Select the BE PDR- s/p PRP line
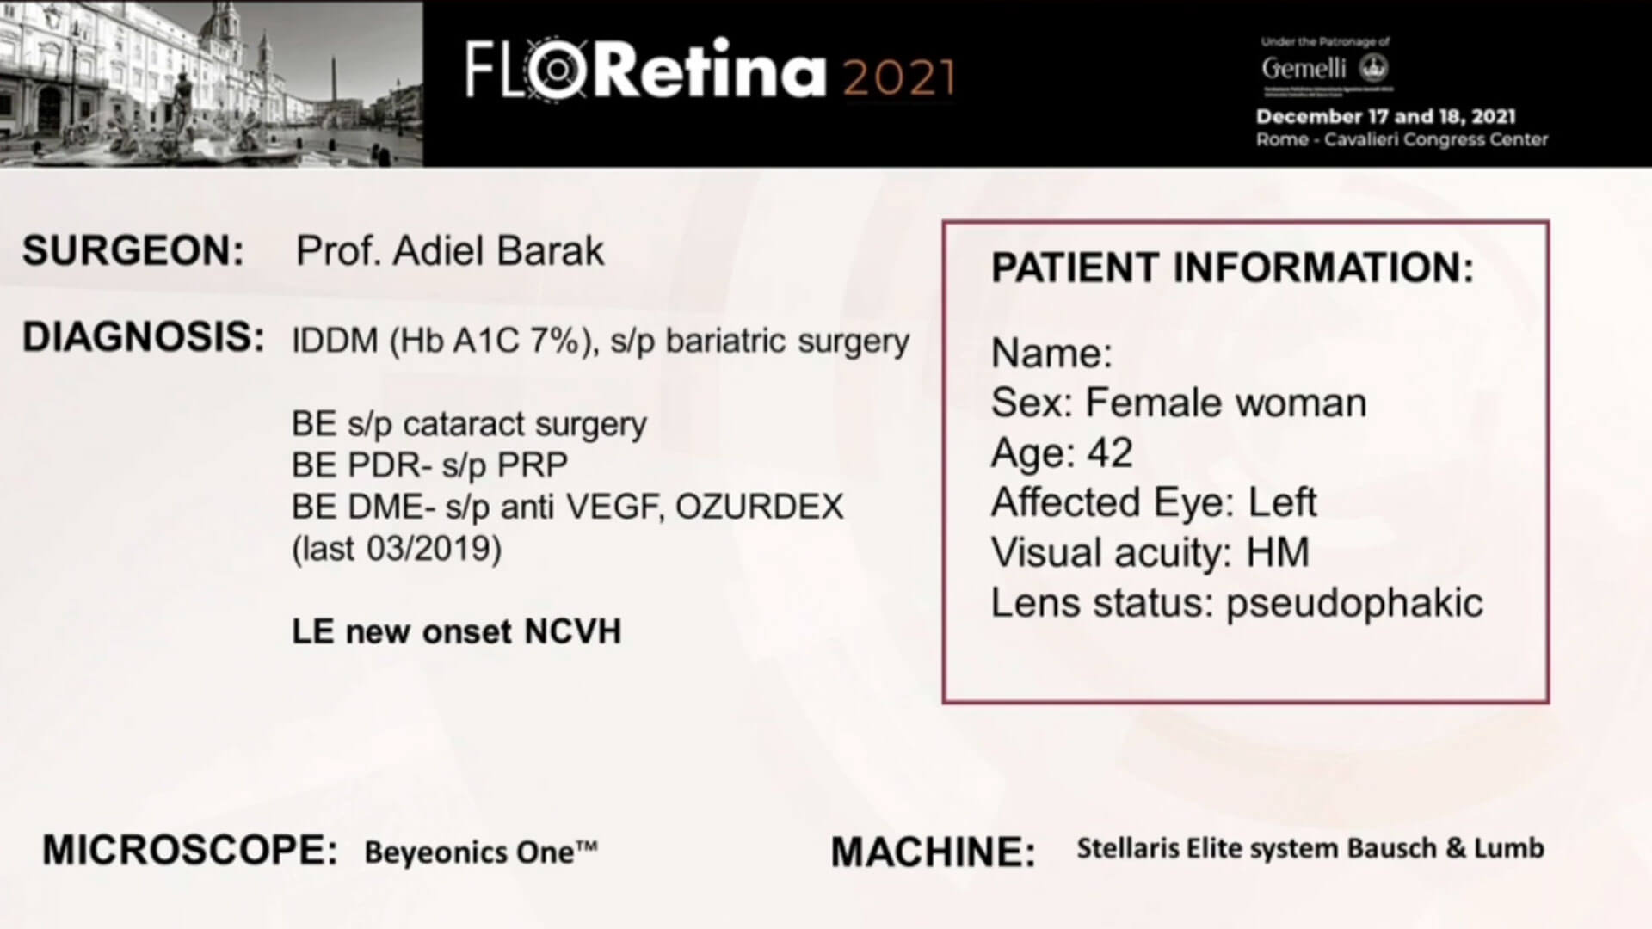The image size is (1652, 929). [429, 465]
